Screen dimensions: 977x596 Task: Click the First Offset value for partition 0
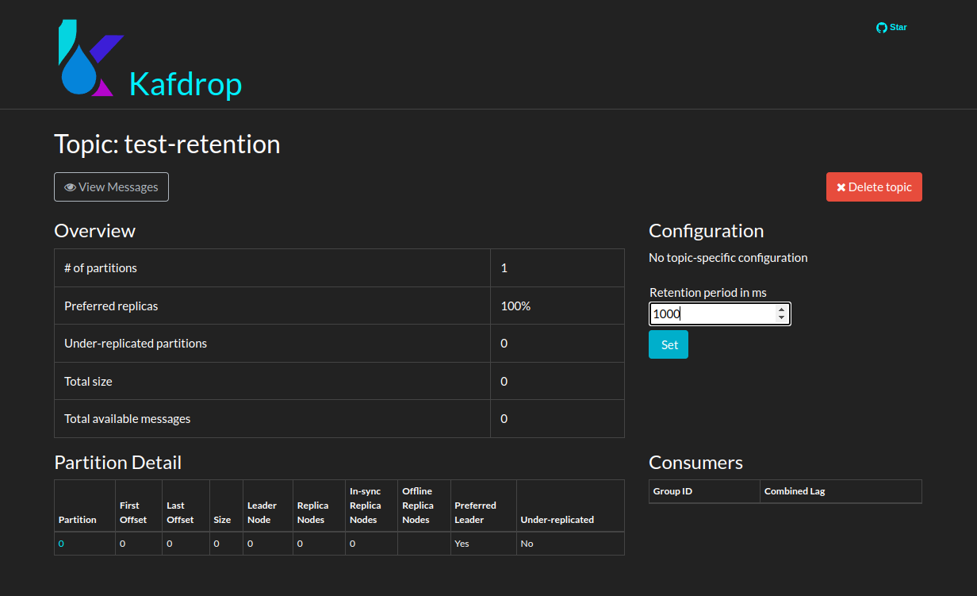coord(121,543)
